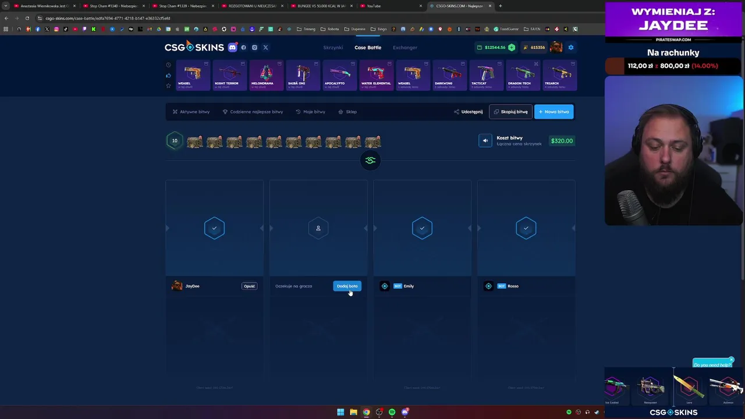This screenshot has width=745, height=419.
Task: Click Udostępnij share button
Action: [x=468, y=112]
